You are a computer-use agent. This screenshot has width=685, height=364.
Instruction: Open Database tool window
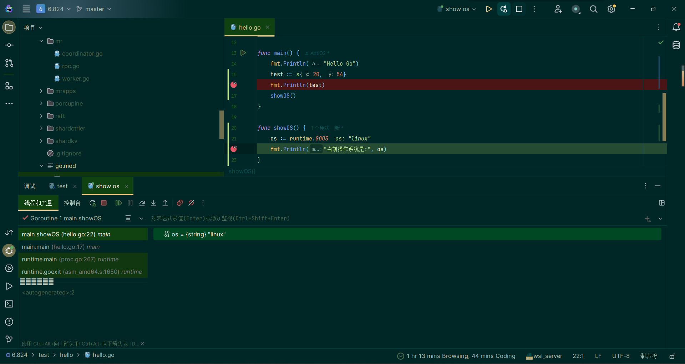[x=676, y=45]
